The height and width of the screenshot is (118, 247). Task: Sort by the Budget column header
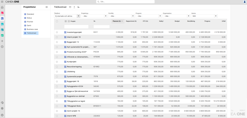point(177,21)
